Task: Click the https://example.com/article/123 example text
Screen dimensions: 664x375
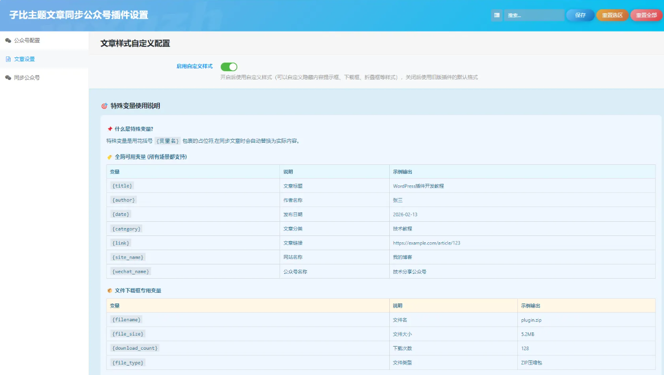Action: tap(427, 243)
